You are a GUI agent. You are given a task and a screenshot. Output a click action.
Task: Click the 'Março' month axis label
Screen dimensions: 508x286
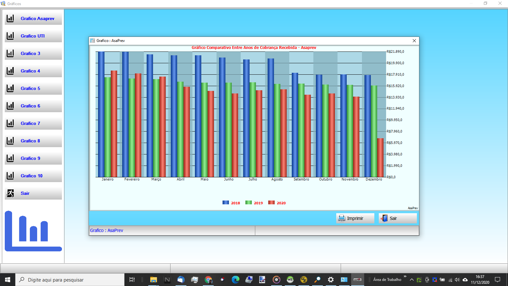156,180
